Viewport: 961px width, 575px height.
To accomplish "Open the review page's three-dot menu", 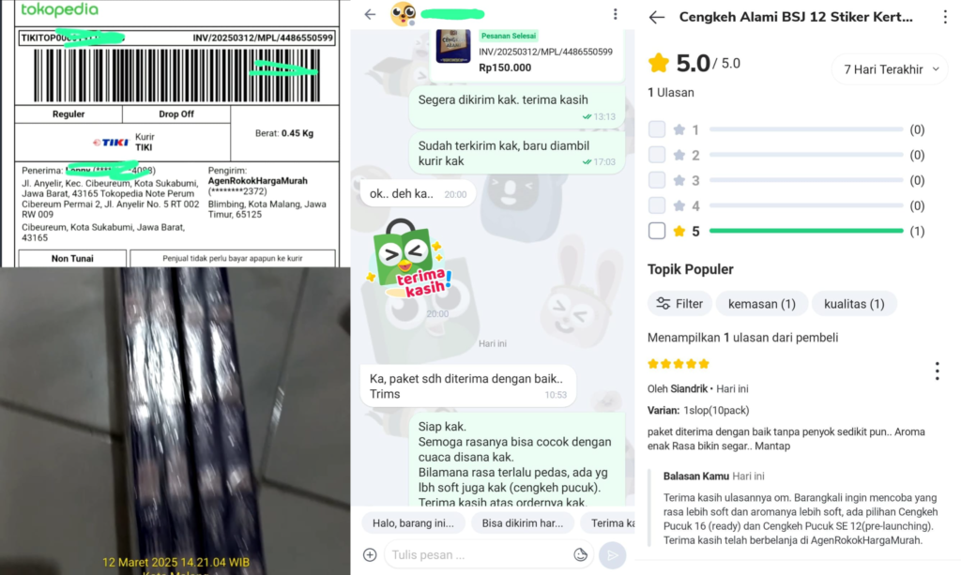I will point(945,17).
